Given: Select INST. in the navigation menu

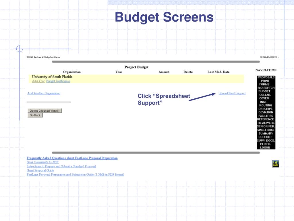Looking at the screenshot, I should 264,102.
